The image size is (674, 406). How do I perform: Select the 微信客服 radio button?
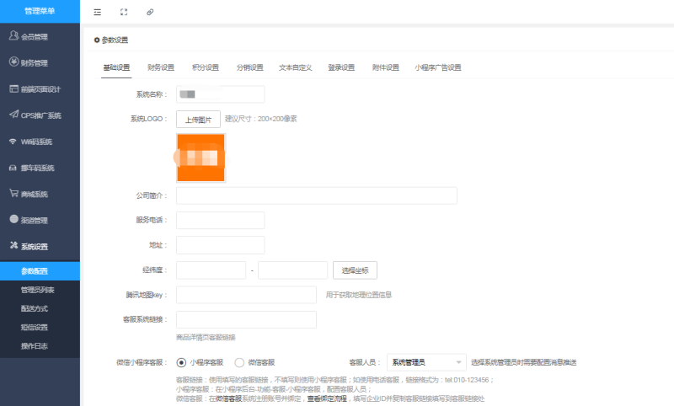(x=239, y=362)
